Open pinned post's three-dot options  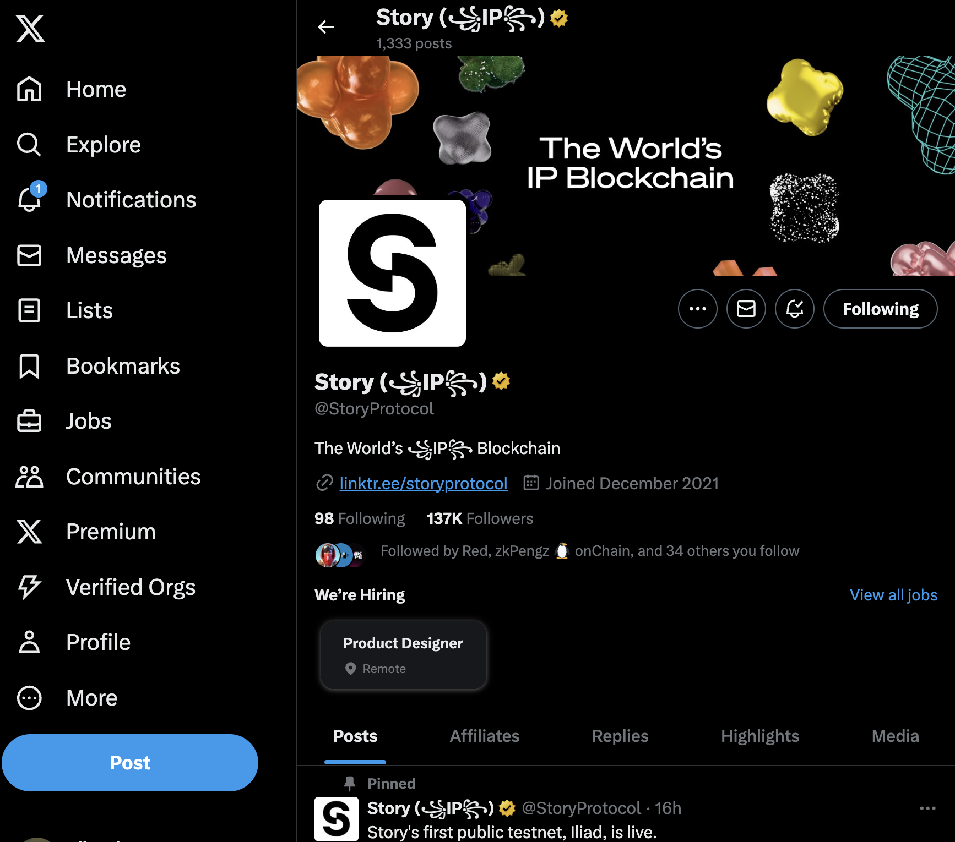pyautogui.click(x=928, y=808)
